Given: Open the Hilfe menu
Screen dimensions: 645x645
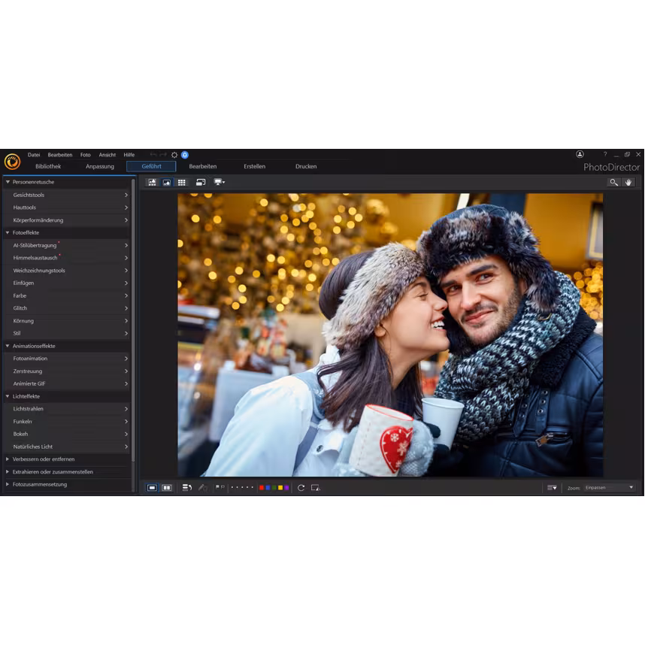Looking at the screenshot, I should [x=129, y=154].
